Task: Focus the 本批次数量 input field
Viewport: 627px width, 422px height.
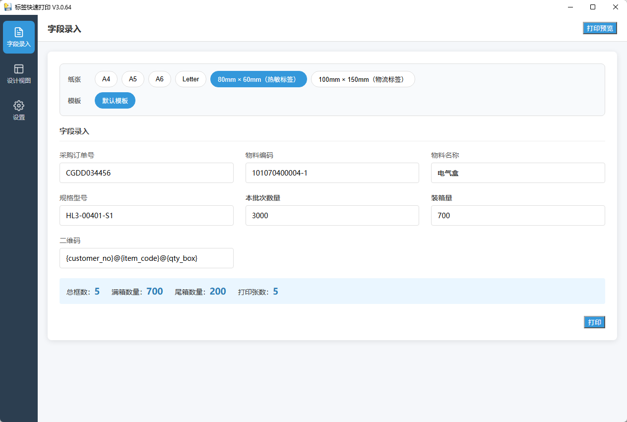Action: [332, 216]
